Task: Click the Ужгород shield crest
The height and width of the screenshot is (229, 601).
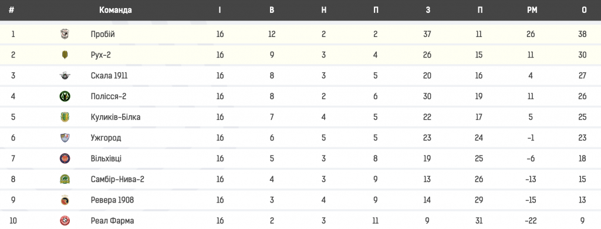Action: point(65,138)
